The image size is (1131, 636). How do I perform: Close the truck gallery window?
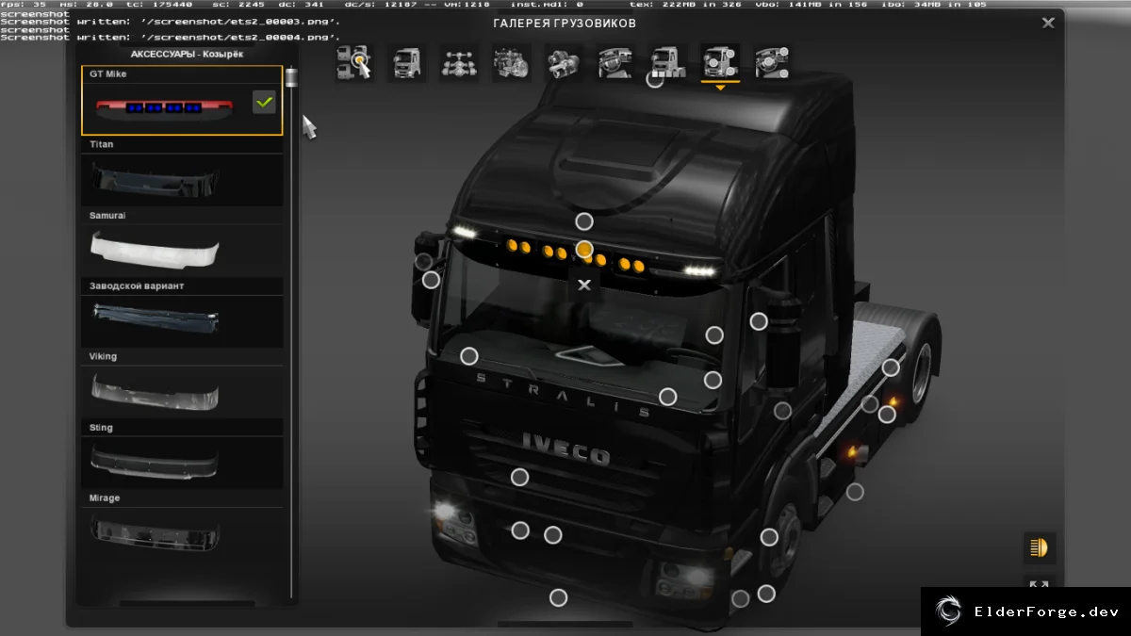[1048, 23]
